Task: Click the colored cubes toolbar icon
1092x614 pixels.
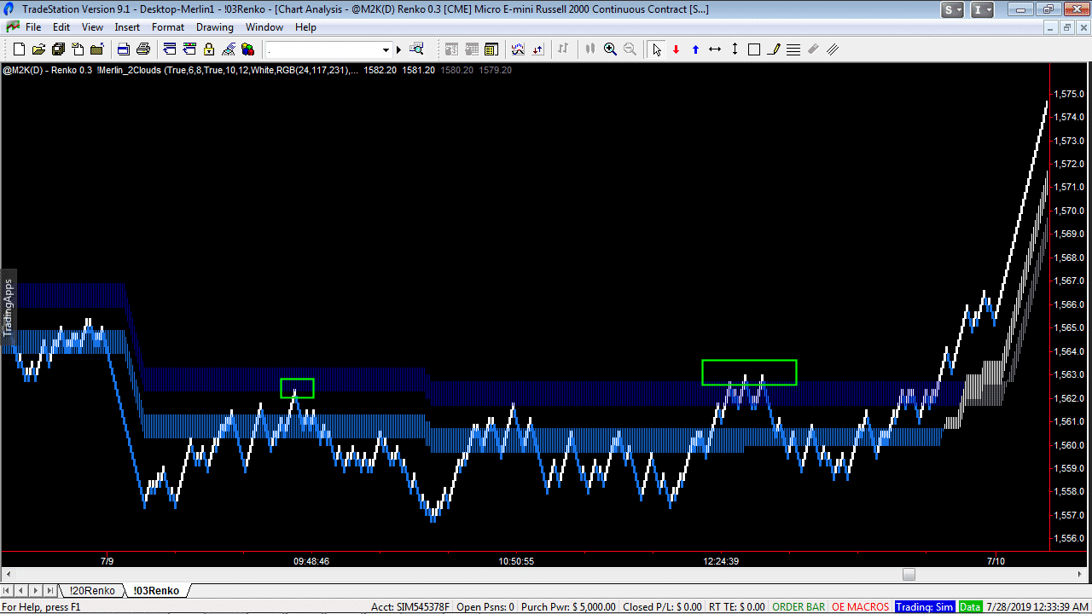Action: point(248,49)
